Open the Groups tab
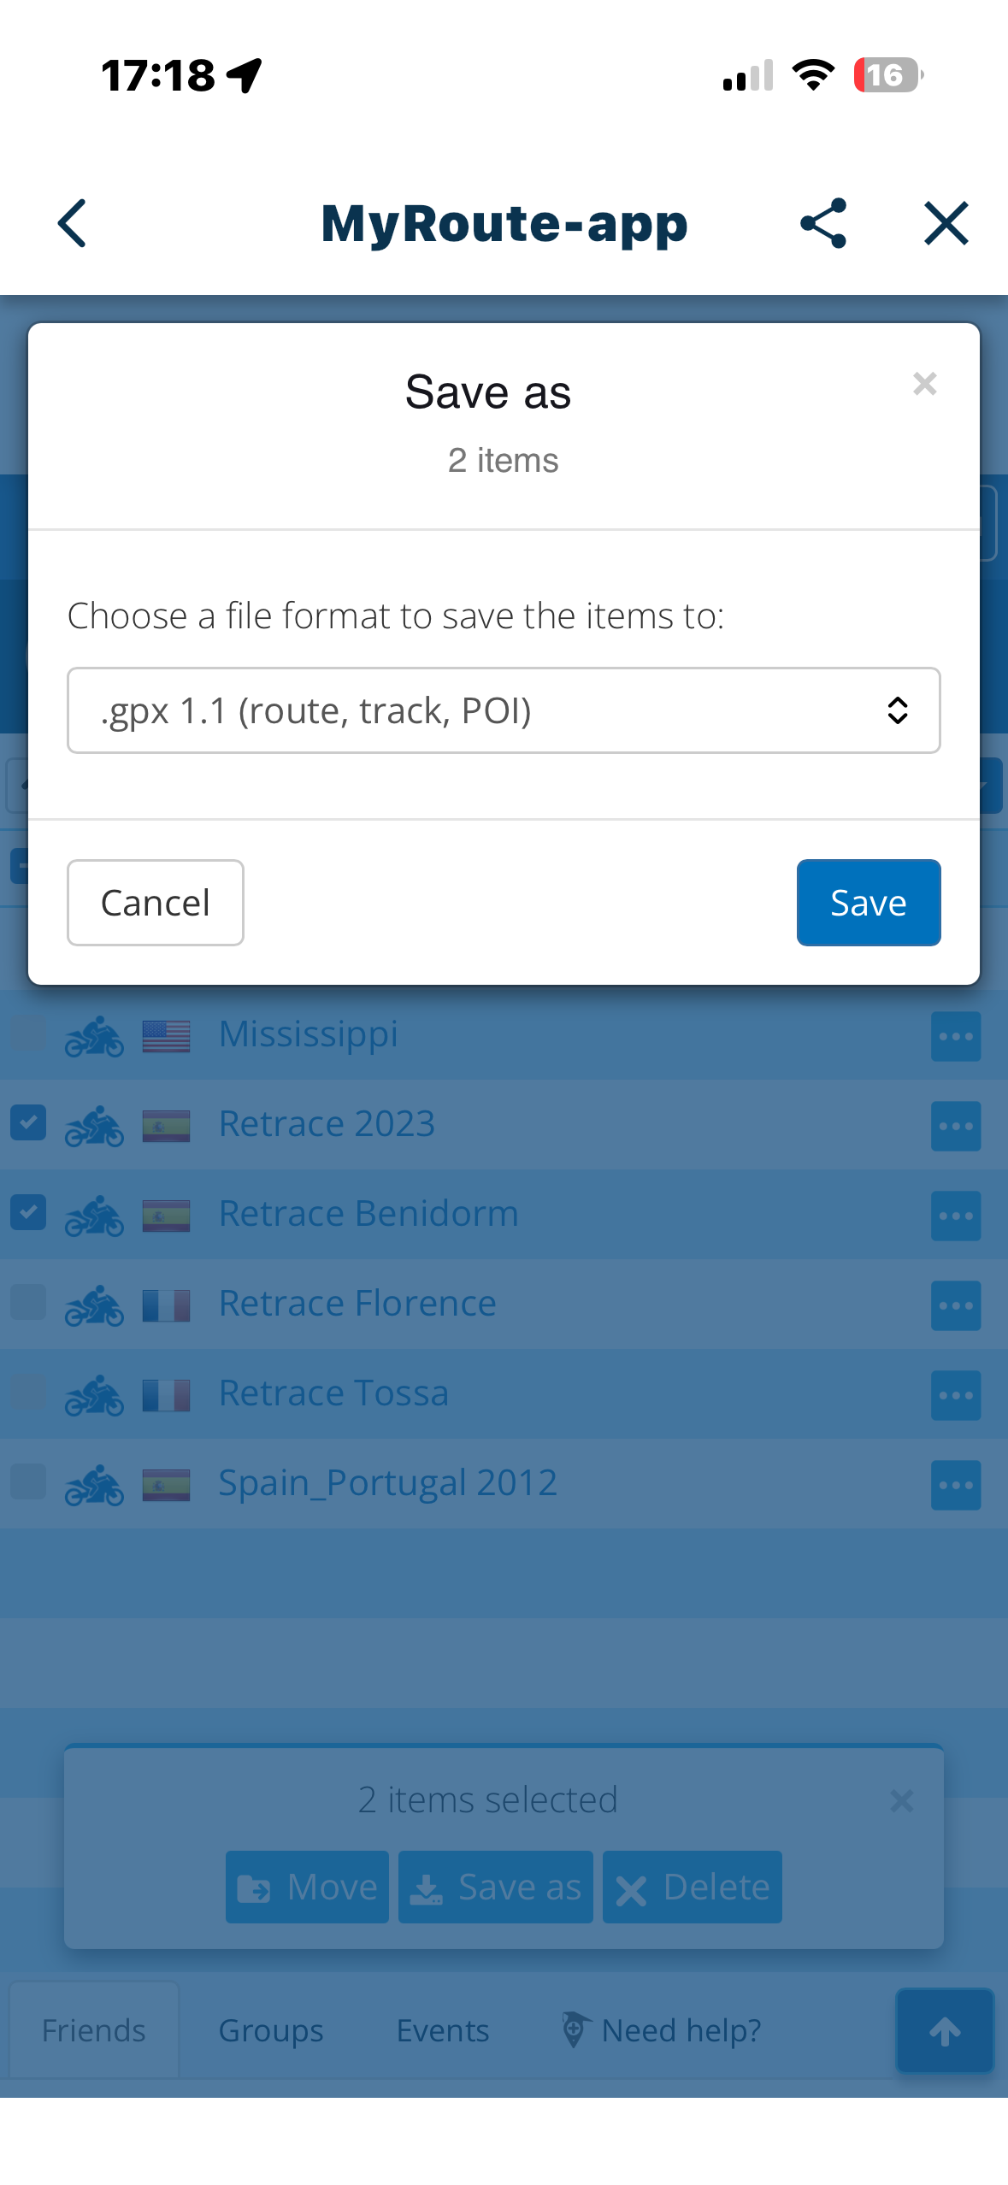 pyautogui.click(x=271, y=2030)
